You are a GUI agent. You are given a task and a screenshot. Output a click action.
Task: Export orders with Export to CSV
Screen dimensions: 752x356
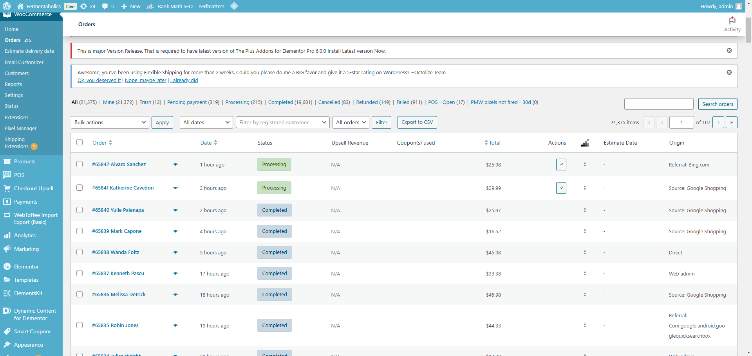(x=417, y=122)
